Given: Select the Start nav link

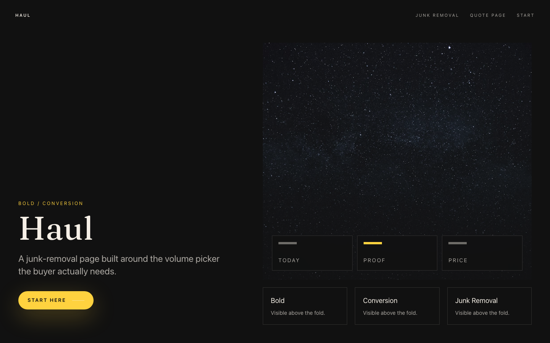Looking at the screenshot, I should coord(525,15).
